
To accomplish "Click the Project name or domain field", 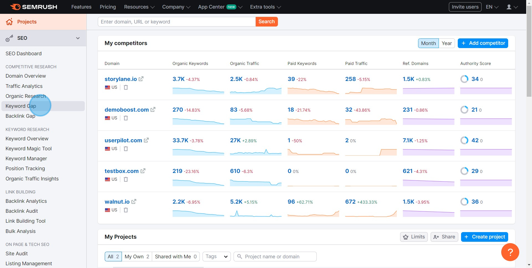I will point(275,257).
